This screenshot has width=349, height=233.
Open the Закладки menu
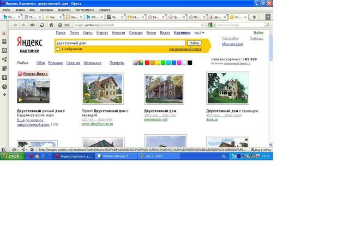[46, 10]
